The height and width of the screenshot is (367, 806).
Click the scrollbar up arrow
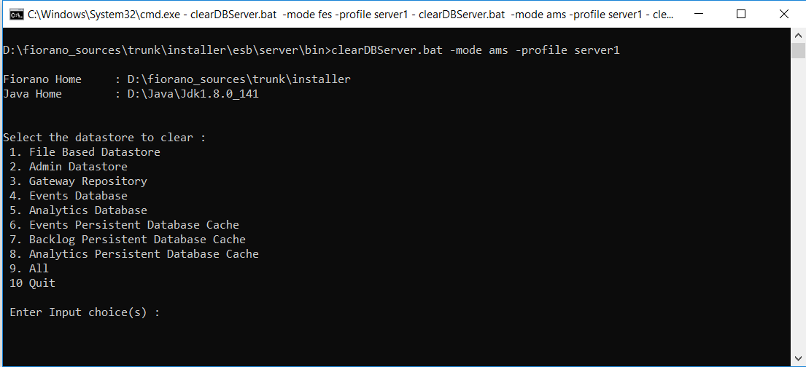click(798, 36)
